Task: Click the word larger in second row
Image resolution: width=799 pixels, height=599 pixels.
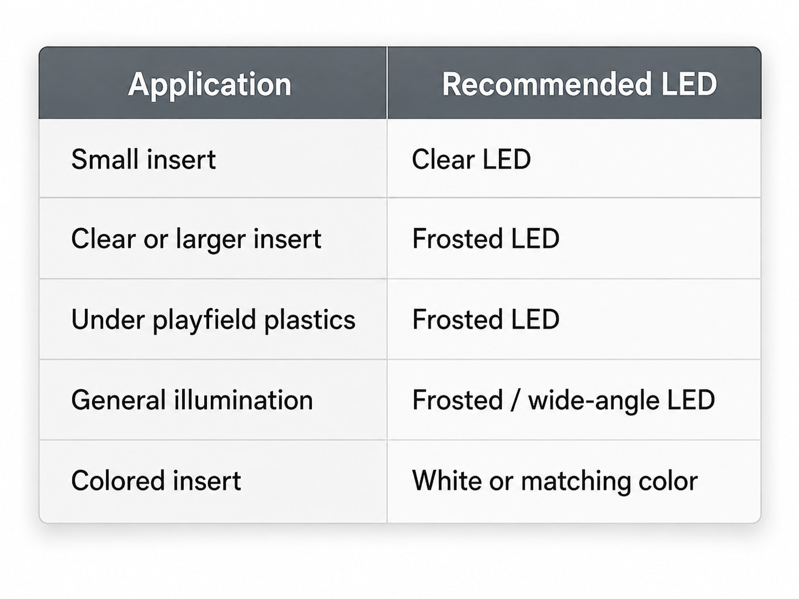Action: pos(210,240)
